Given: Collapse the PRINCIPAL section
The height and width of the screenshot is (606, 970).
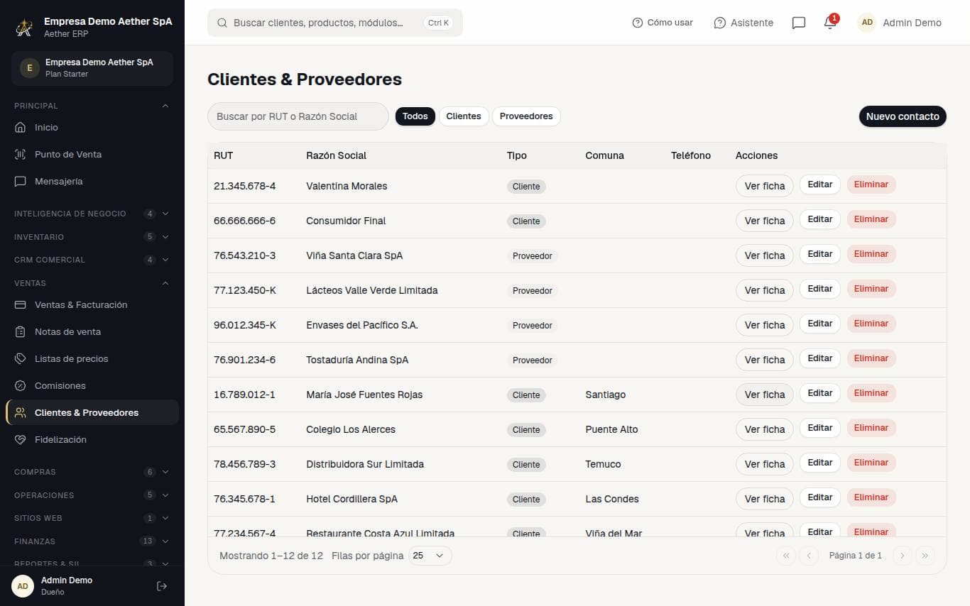Looking at the screenshot, I should (x=92, y=106).
